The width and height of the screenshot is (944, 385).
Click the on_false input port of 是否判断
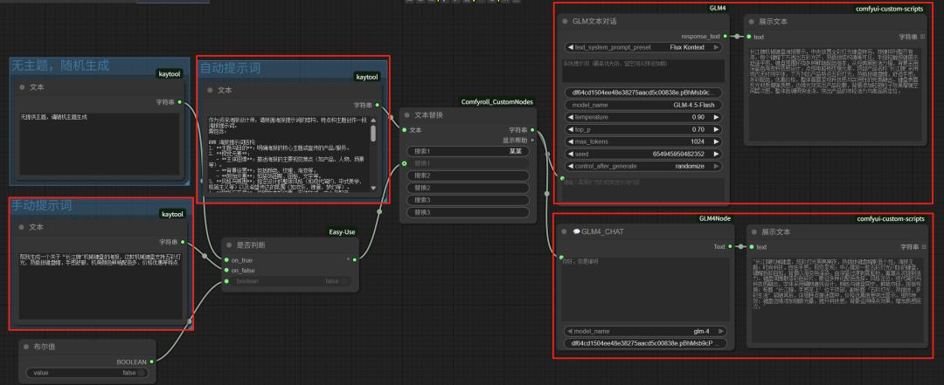point(227,271)
